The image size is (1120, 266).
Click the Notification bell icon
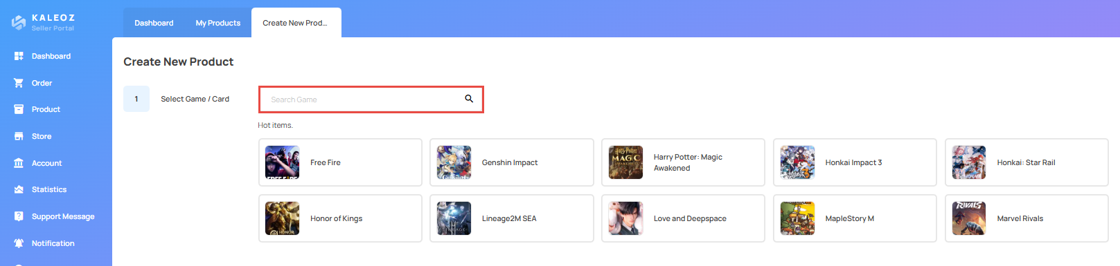[x=19, y=243]
